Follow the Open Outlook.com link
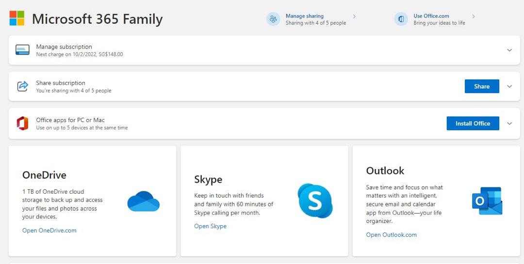This screenshot has height=264, width=524. (392, 234)
